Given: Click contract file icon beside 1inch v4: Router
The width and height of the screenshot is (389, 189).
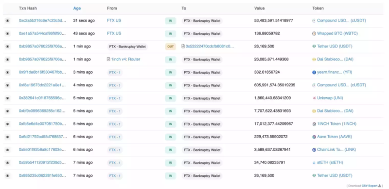Looking at the screenshot, I should (108, 60).
